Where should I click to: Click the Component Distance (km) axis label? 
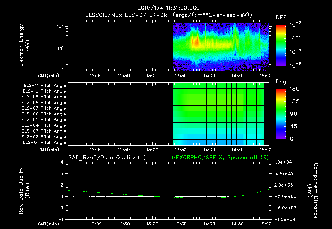(313, 191)
